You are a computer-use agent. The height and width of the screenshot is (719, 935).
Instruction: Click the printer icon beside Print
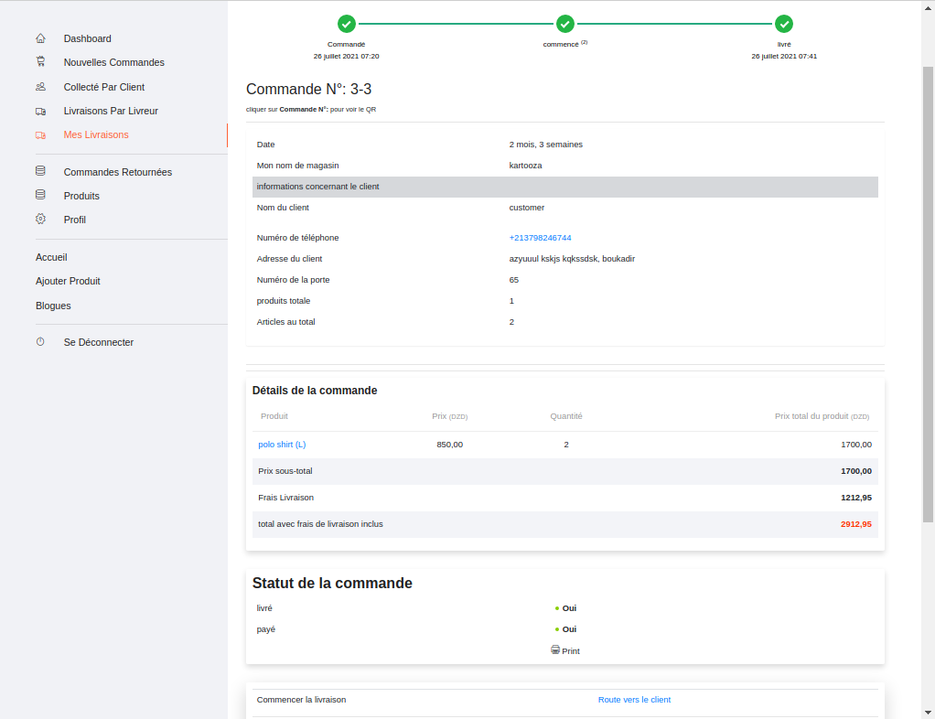555,650
